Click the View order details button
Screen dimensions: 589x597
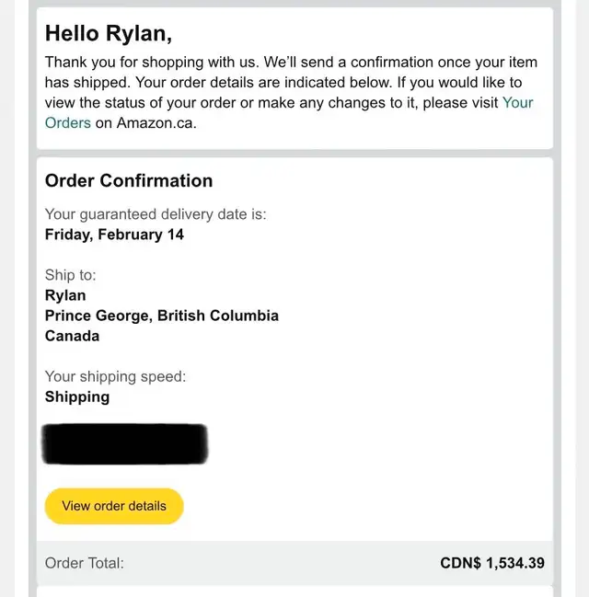[x=114, y=506]
